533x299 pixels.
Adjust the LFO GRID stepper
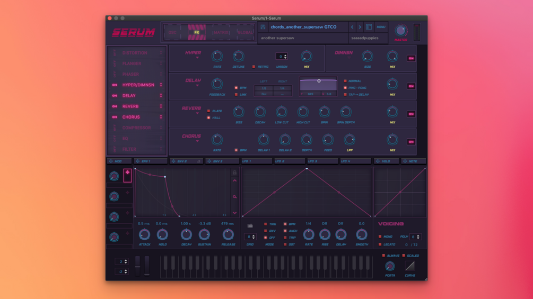point(254,237)
